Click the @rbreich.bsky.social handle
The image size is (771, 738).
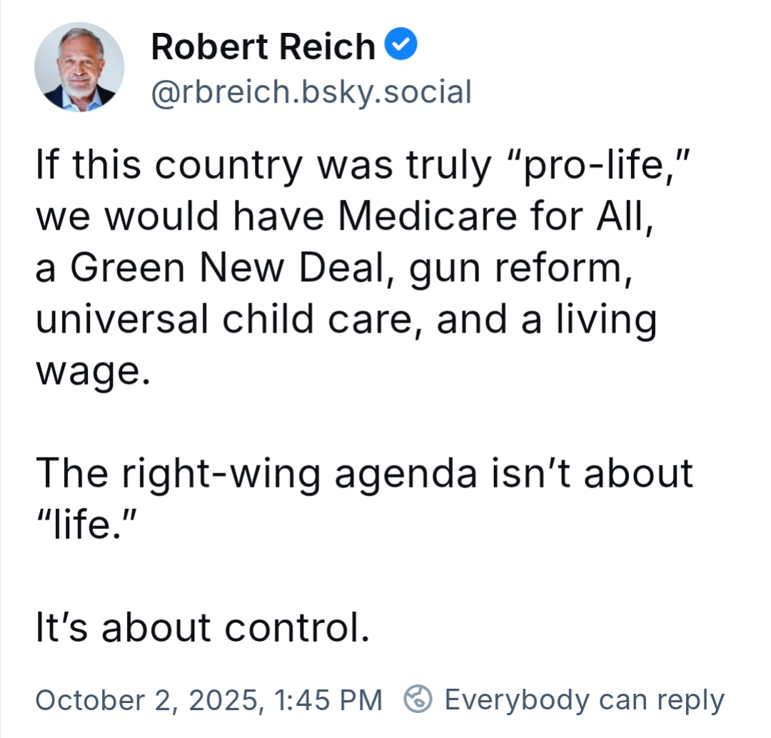[x=311, y=92]
